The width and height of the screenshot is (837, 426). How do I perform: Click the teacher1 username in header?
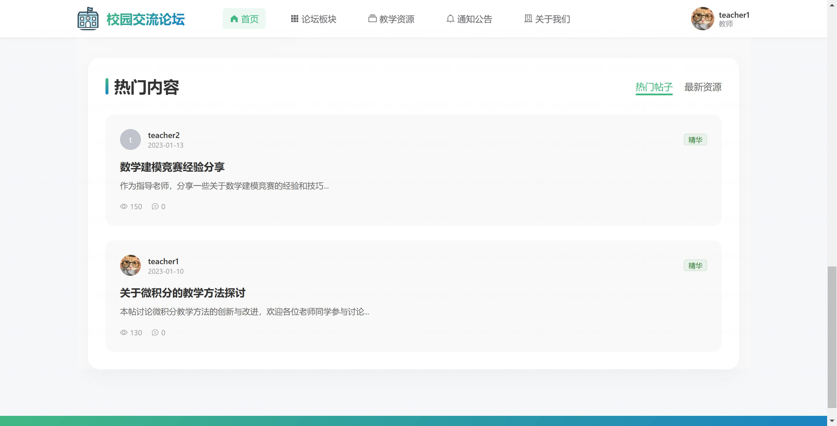(734, 15)
